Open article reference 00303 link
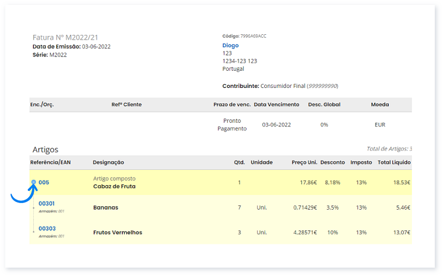443x276 pixels. [47, 228]
